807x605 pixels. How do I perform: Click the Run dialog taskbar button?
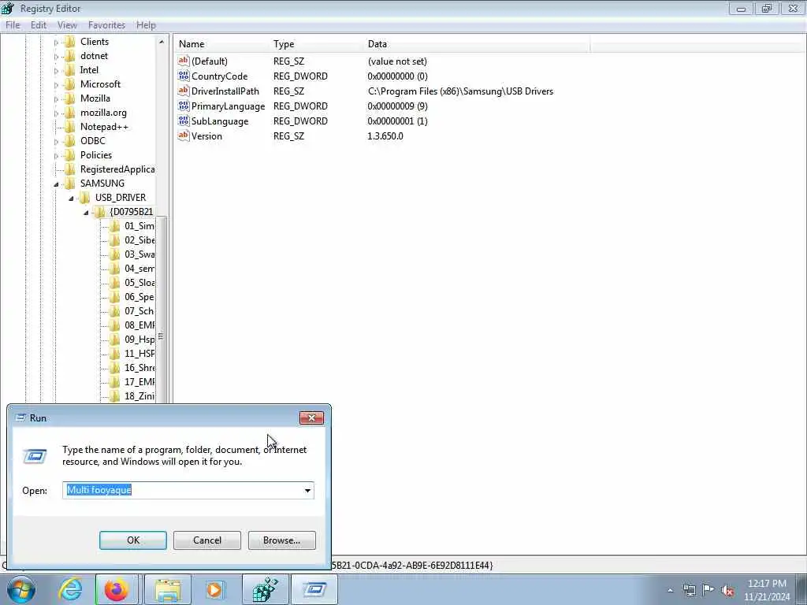click(x=314, y=589)
